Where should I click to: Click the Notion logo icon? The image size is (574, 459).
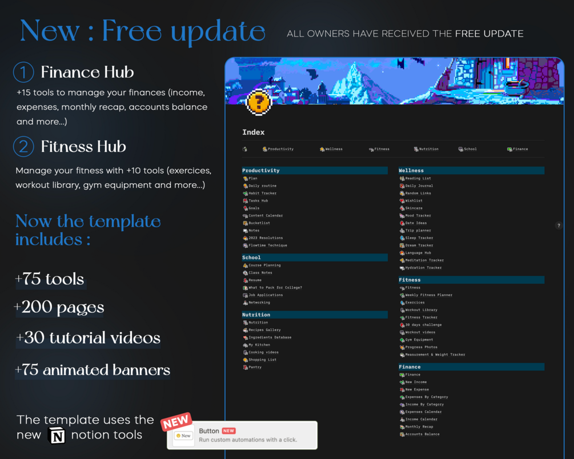click(57, 435)
